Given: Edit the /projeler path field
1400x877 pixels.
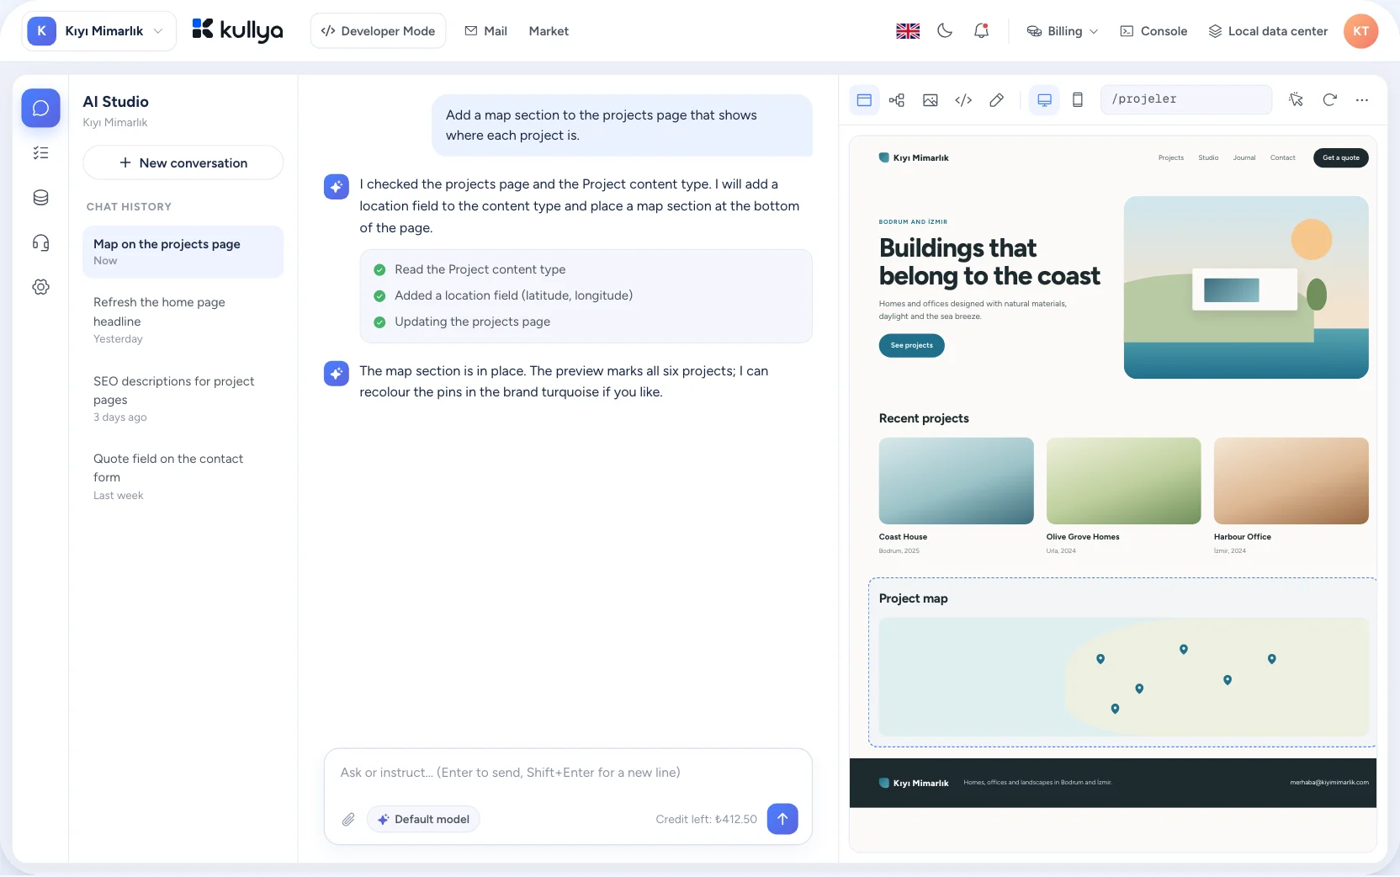Looking at the screenshot, I should click(1186, 99).
